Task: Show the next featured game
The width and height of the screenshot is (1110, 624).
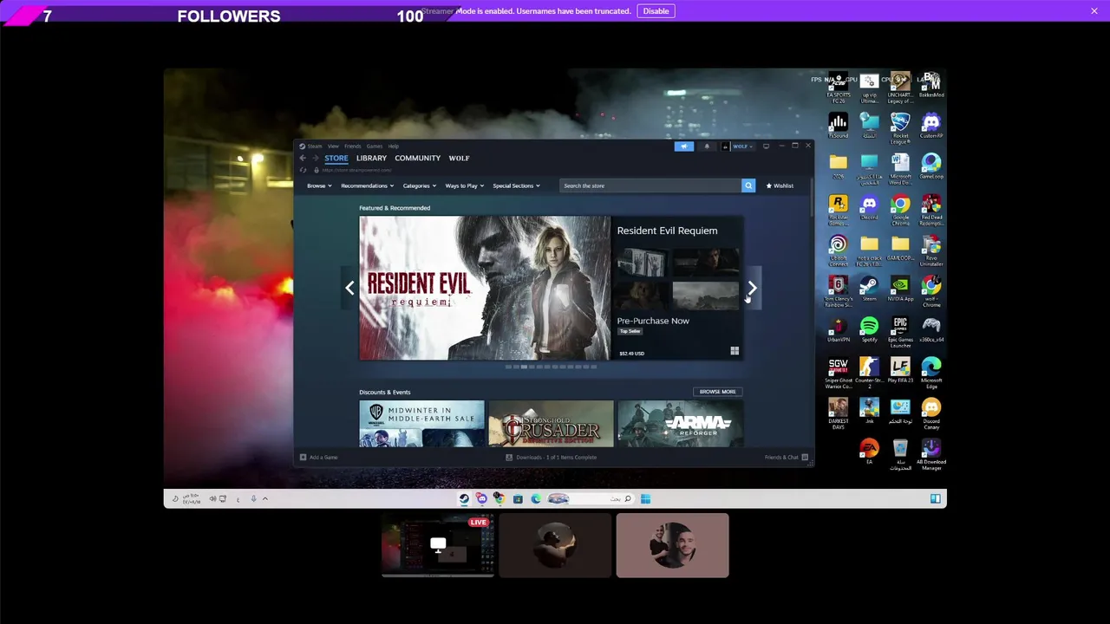Action: (x=753, y=288)
